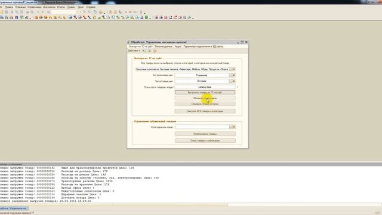Screen dimensions: 382x215
Task: Select log row Расходы на хранение Цена: 179
Action: click(55, 185)
